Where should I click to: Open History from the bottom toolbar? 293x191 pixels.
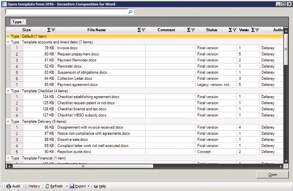pyautogui.click(x=31, y=186)
